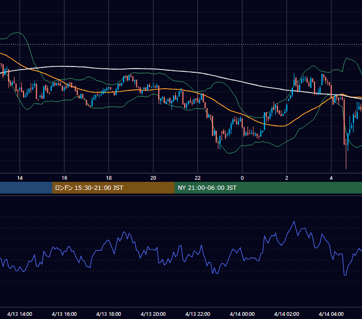
Task: Click the '18' hour label on price chart axis
Action: (x=109, y=178)
